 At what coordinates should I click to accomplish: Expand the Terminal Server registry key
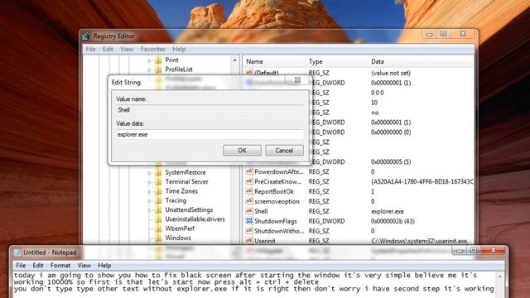pyautogui.click(x=149, y=182)
